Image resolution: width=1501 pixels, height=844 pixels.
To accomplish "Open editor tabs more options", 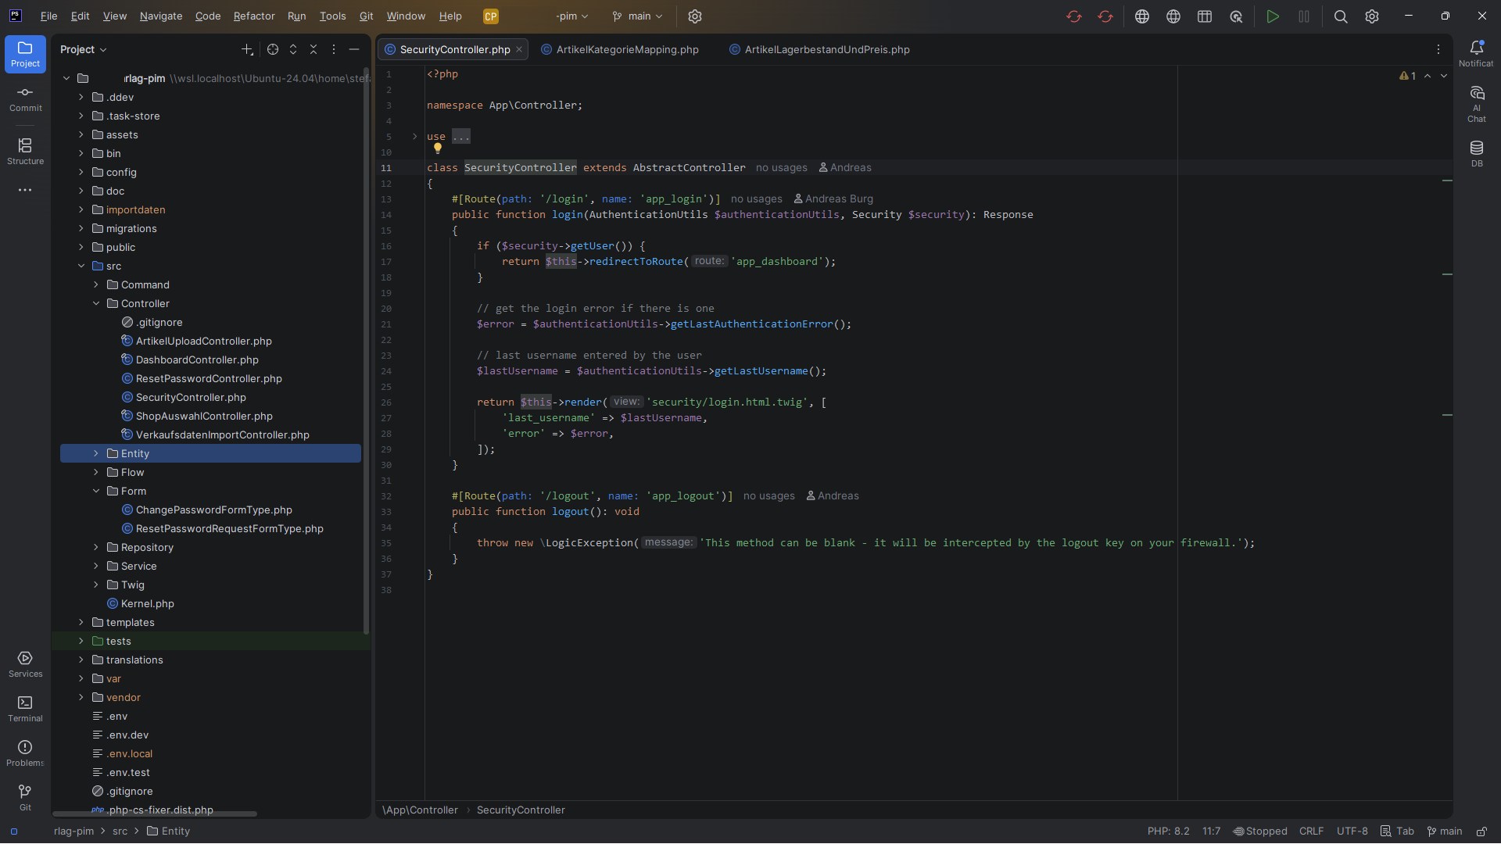I will click(1438, 49).
